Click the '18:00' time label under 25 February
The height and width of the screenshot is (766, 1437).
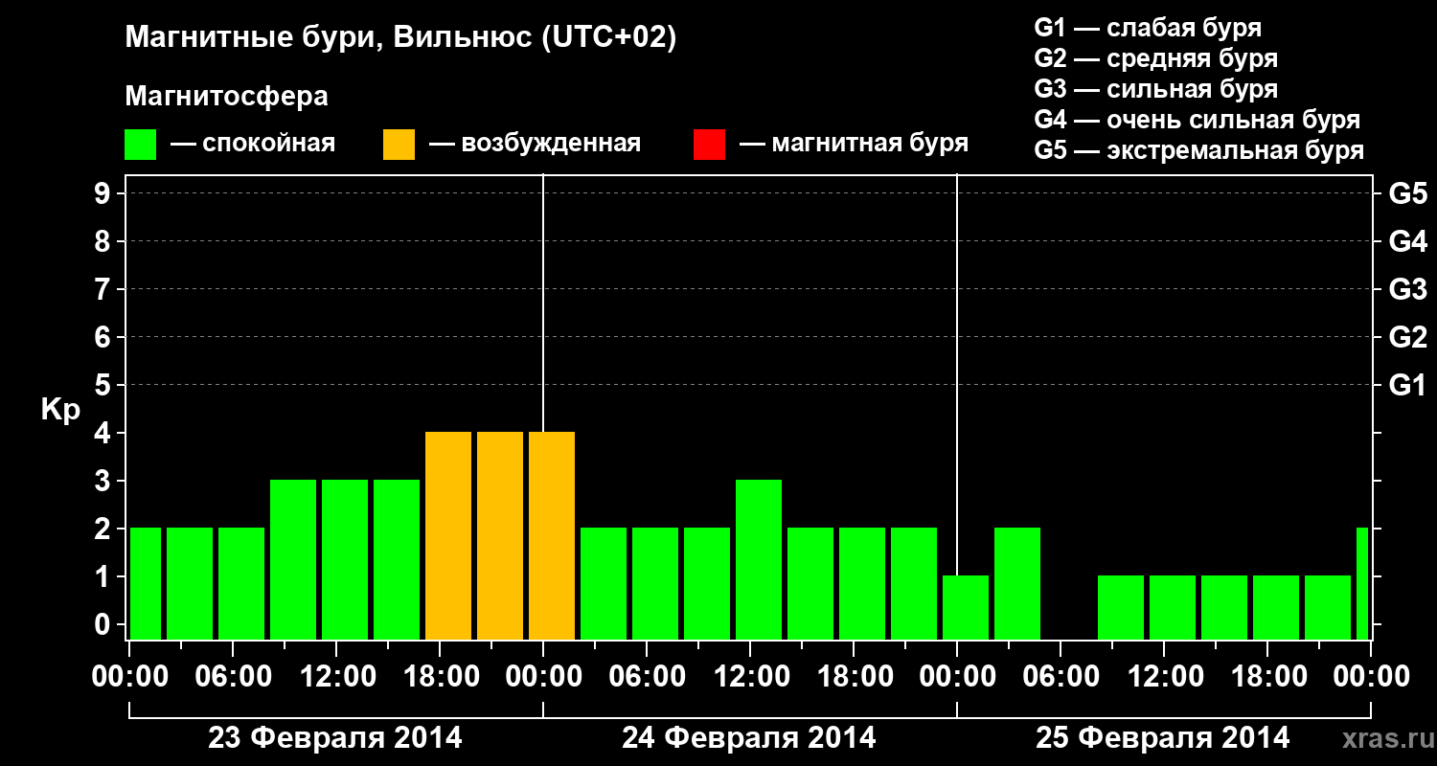coord(1268,677)
